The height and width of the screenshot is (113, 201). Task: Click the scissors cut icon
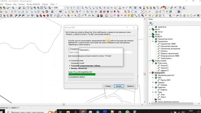144,8
